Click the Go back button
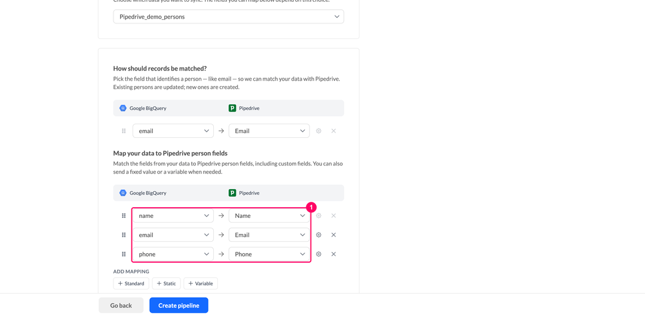Viewport: 645px width, 317px height. pyautogui.click(x=121, y=306)
